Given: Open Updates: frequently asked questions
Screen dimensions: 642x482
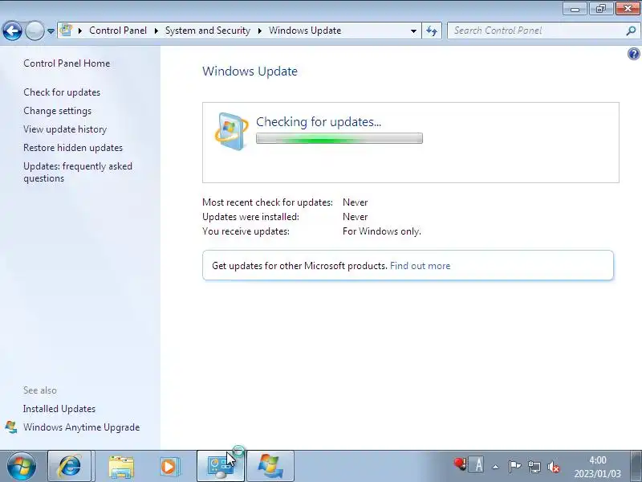Looking at the screenshot, I should click(x=78, y=172).
